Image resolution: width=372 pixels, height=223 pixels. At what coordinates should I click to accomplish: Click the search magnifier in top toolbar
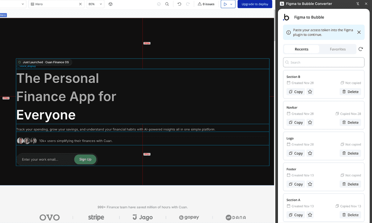167,4
